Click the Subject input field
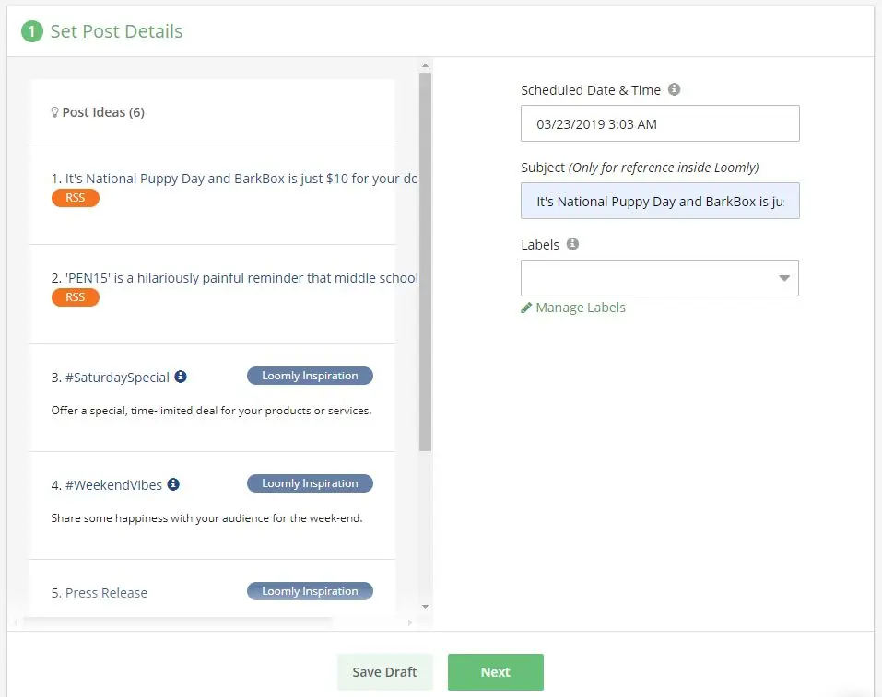Image resolution: width=882 pixels, height=697 pixels. pos(660,202)
